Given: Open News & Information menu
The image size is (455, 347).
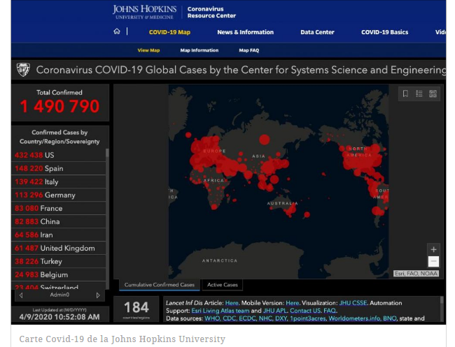Looking at the screenshot, I should pos(245,32).
